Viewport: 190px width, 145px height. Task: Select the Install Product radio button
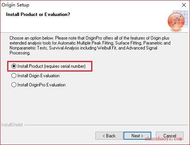[x=14, y=66]
